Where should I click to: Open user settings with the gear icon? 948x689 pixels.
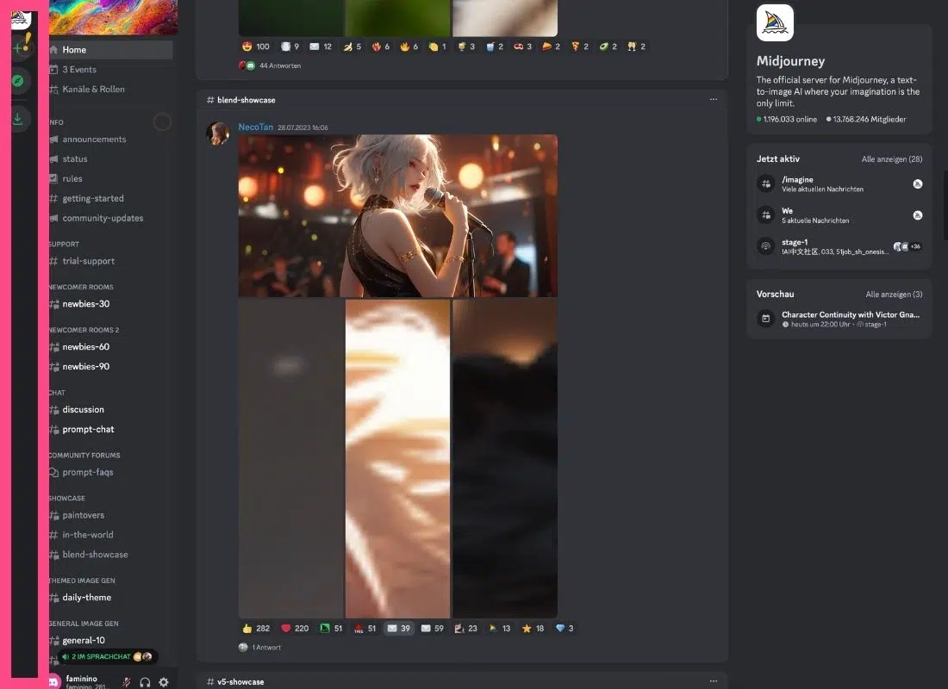pos(164,682)
